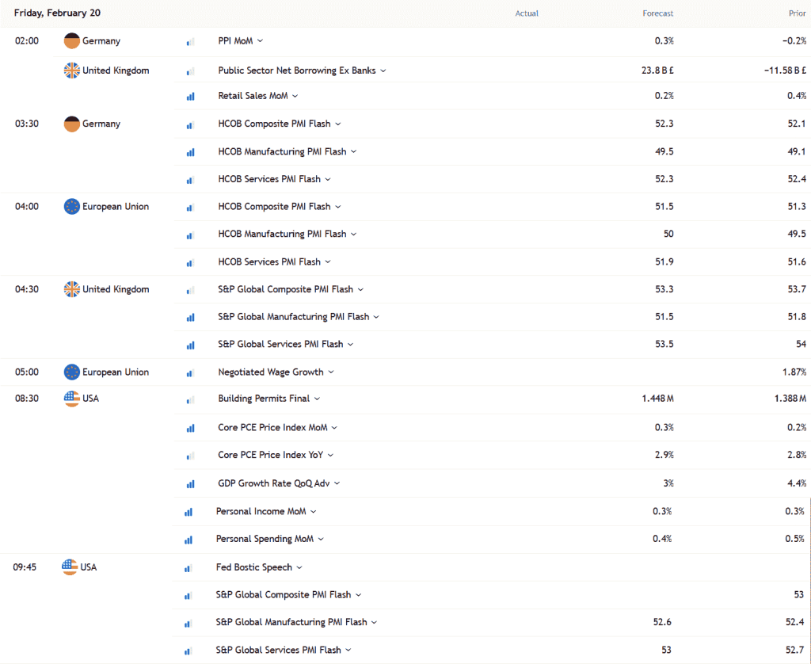Click importance bars icon beside Fed Bostic Speech

188,568
